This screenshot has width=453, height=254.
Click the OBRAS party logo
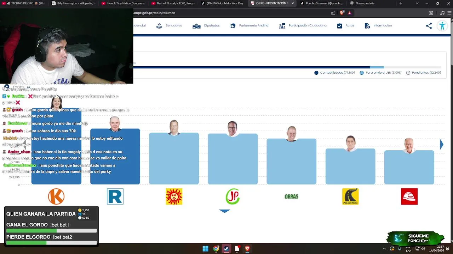[x=291, y=196]
